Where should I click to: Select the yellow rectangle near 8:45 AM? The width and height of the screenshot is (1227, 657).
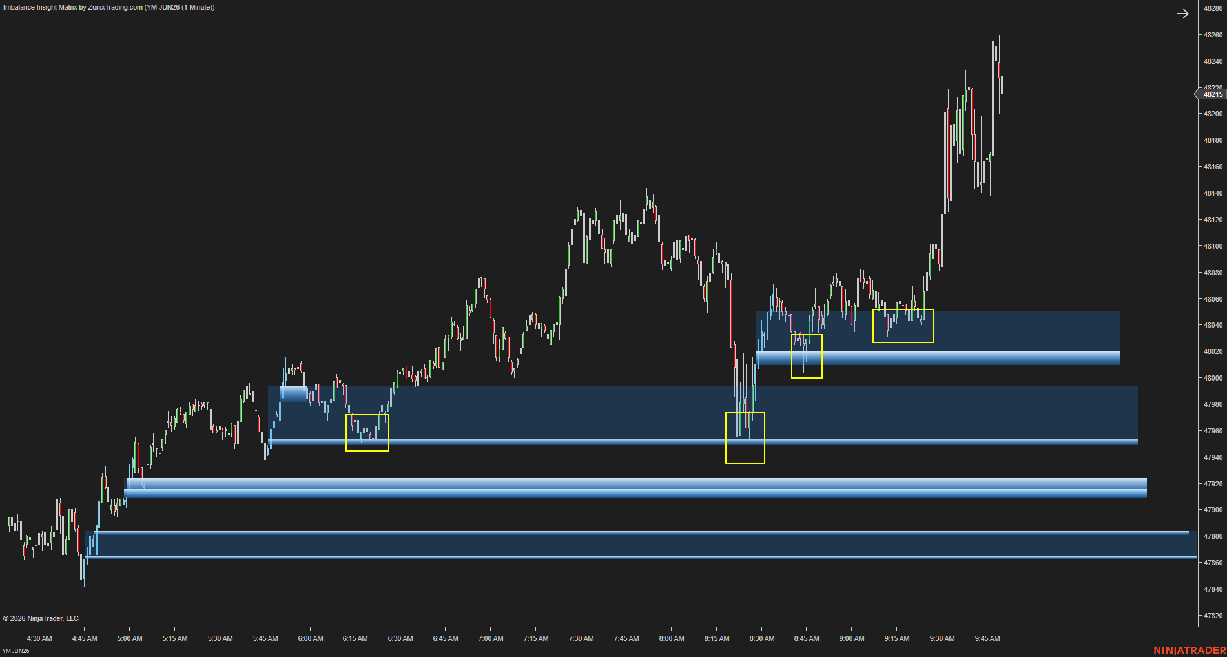[807, 356]
